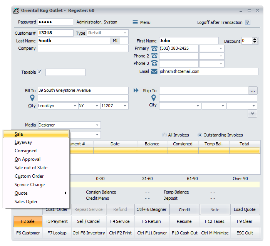Image resolution: width=270 pixels, height=246 pixels.
Task: Click the Balance column header
Action: click(152, 144)
